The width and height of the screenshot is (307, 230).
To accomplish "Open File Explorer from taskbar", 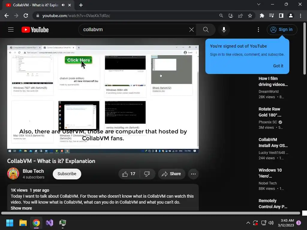I will coord(23,223).
